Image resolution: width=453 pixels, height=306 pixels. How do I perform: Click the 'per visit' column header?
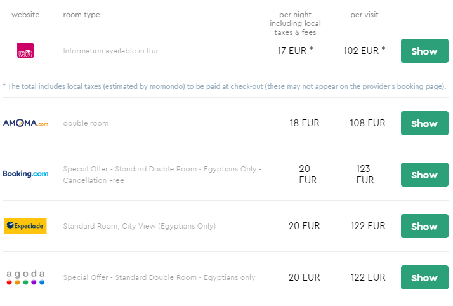coord(364,15)
